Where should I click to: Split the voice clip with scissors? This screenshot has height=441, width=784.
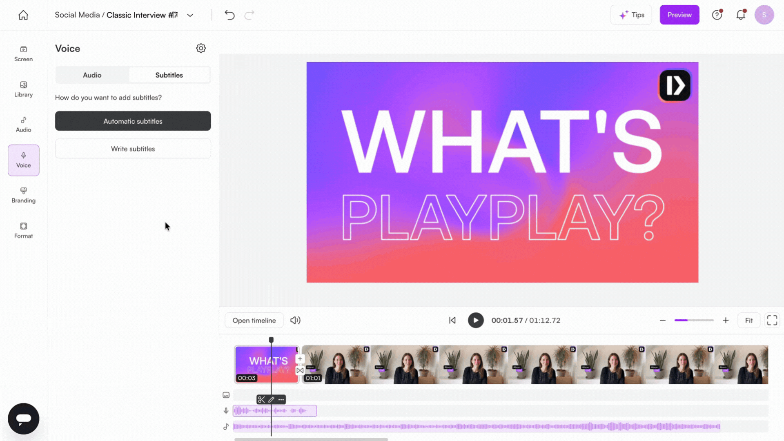click(x=261, y=400)
